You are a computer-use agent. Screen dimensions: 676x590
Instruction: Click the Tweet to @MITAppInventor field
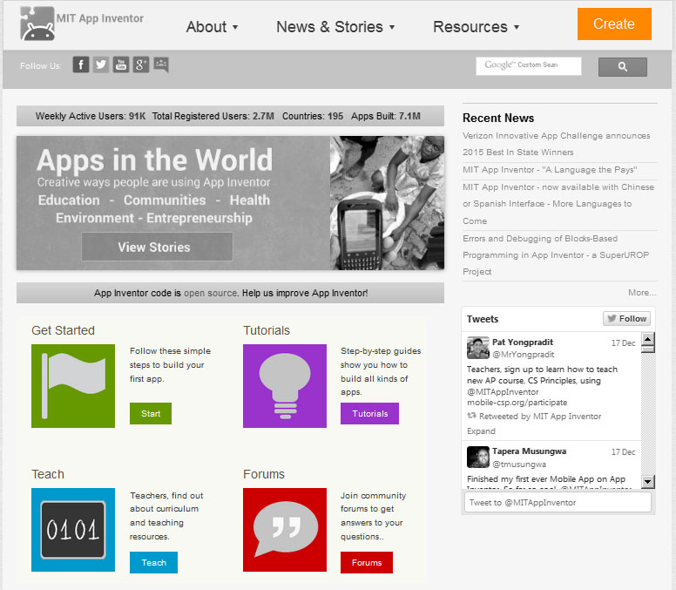click(558, 503)
